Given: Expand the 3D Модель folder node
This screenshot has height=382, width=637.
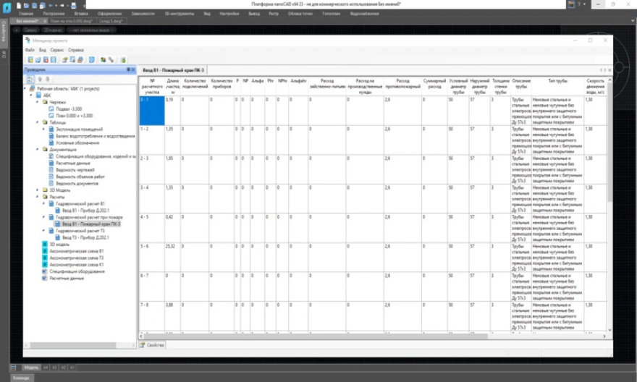Looking at the screenshot, I should [38, 190].
